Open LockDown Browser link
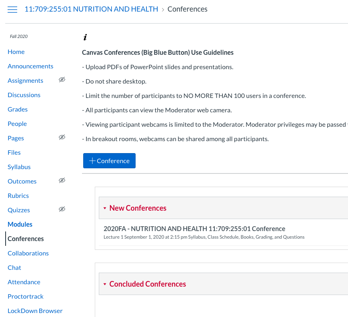The width and height of the screenshot is (348, 317). (35, 311)
